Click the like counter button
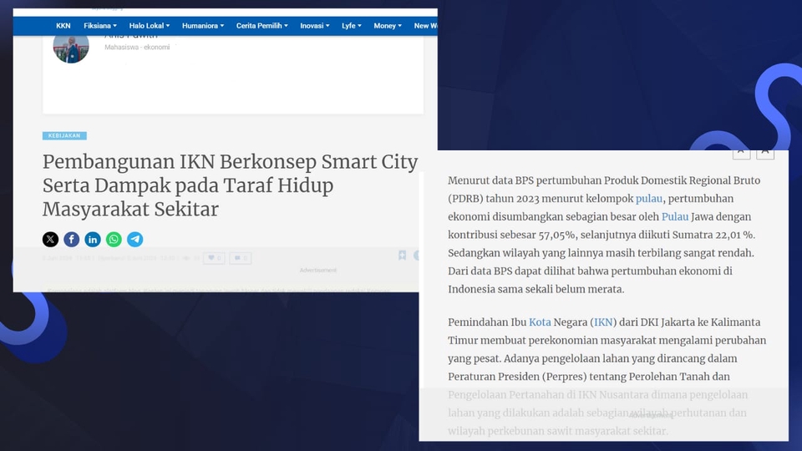This screenshot has height=451, width=802. pos(215,258)
